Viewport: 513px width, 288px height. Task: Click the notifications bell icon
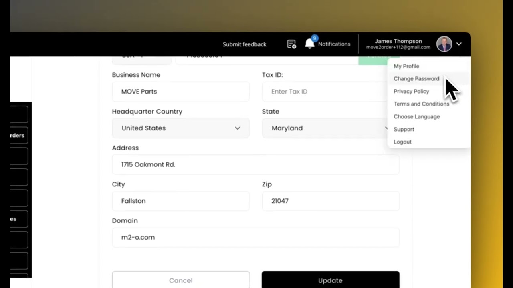[309, 44]
